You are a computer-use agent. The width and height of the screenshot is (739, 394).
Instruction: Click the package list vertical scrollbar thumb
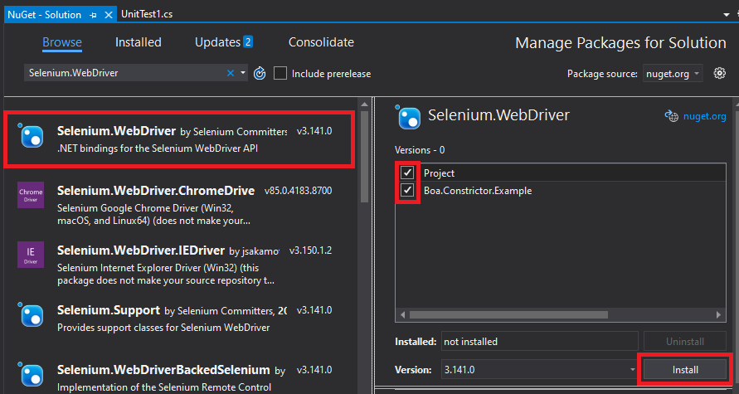[364, 156]
